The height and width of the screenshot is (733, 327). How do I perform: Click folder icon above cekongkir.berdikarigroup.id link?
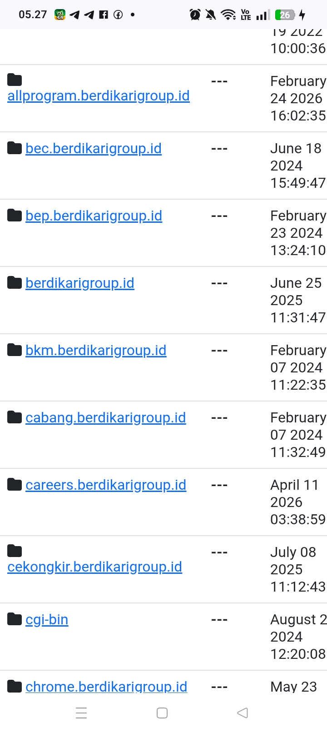pyautogui.click(x=15, y=551)
